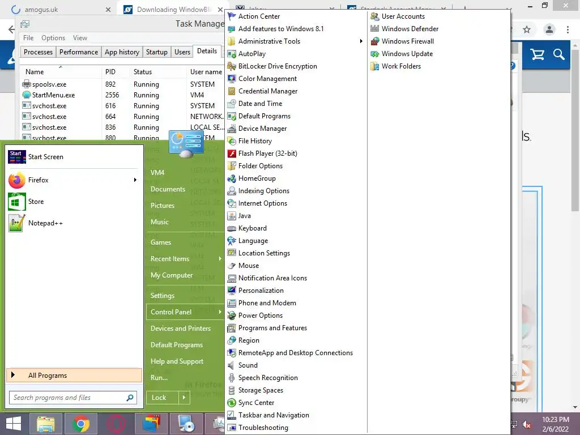Screen dimensions: 580x435
Task: Launch Firefox icon in start menu
Action: (16, 180)
